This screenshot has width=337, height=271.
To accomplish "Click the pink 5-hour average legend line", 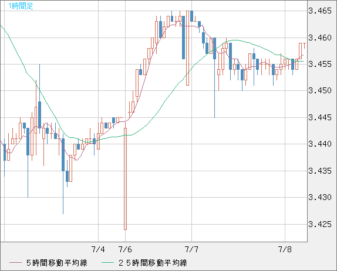I will pyautogui.click(x=15, y=263).
